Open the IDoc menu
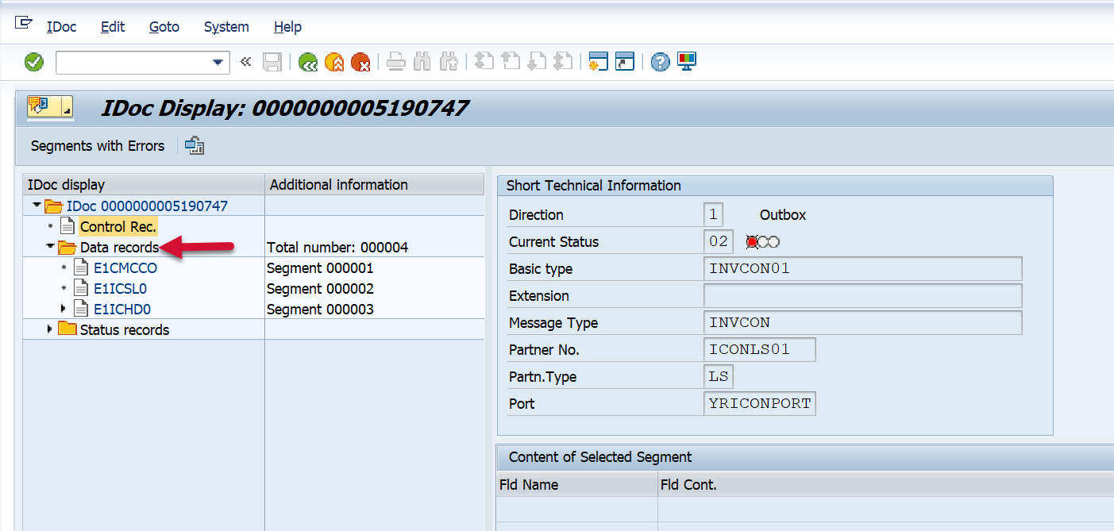 (61, 27)
